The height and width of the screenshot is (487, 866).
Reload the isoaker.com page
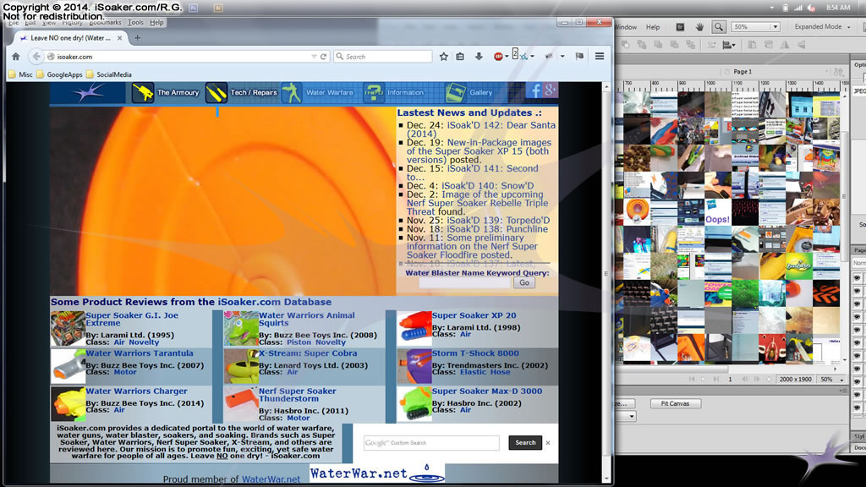coord(323,57)
